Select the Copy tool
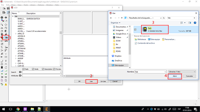 pos(2,31)
